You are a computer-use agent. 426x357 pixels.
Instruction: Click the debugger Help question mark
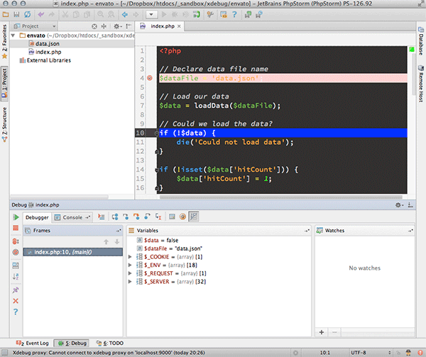[x=15, y=312]
